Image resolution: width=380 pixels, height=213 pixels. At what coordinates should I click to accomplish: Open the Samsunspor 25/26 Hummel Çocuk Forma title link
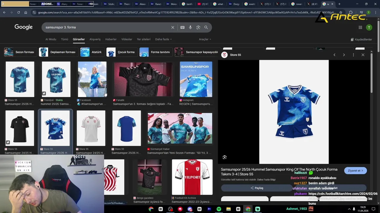pyautogui.click(x=279, y=172)
